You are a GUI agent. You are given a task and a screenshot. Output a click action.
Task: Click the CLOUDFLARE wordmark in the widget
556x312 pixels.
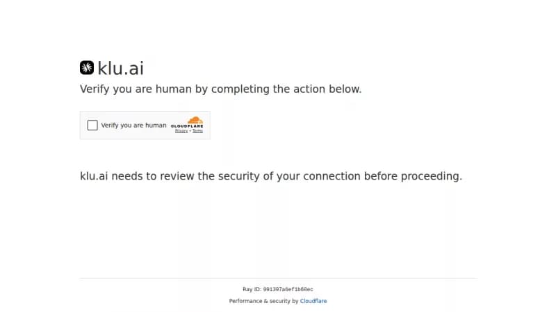[x=187, y=126]
